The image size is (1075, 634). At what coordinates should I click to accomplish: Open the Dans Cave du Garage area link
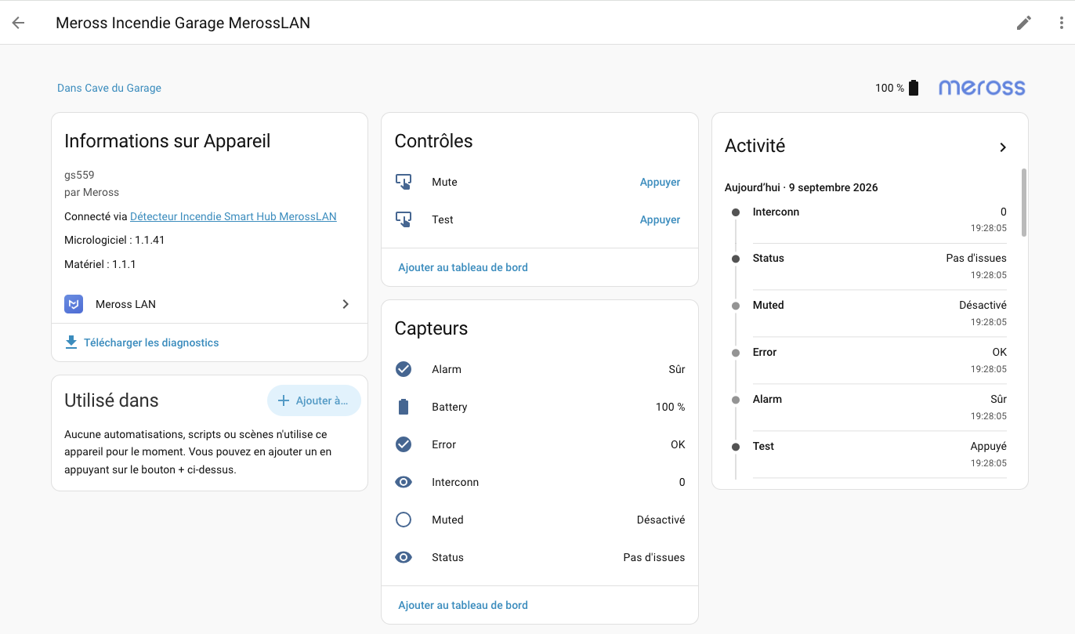(x=109, y=88)
